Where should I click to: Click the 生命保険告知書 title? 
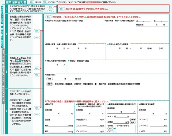16,2
